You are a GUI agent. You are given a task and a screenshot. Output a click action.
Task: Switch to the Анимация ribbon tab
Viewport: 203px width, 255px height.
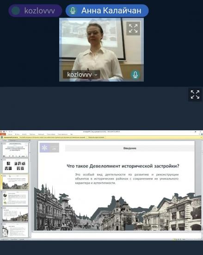click(x=41, y=134)
